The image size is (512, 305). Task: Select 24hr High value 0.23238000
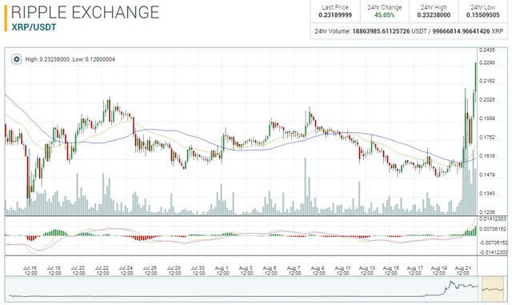(434, 15)
